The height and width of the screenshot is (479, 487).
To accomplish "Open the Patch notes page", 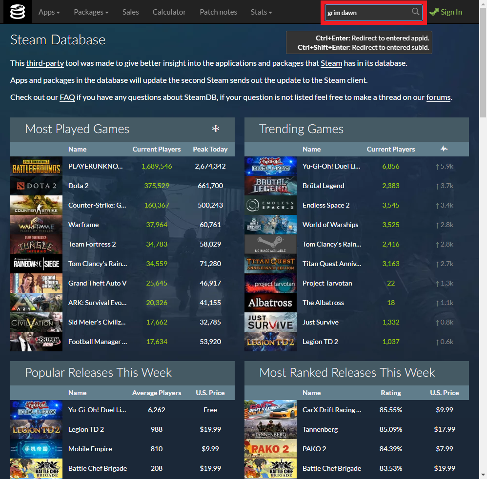I will pyautogui.click(x=218, y=12).
